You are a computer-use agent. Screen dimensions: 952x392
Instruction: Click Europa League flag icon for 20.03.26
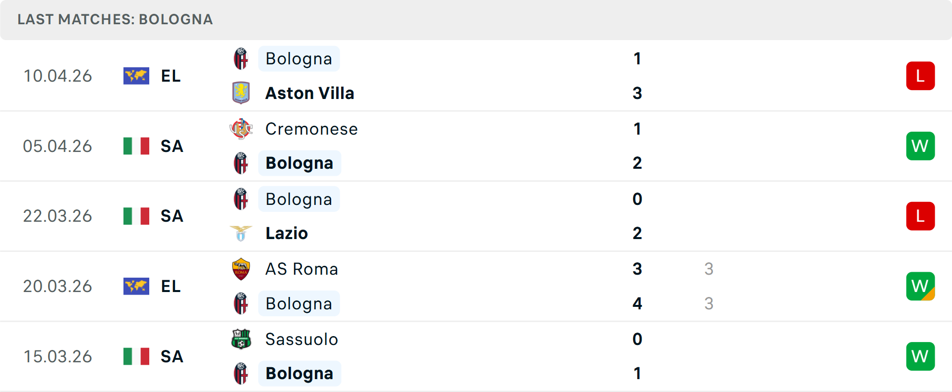(136, 286)
